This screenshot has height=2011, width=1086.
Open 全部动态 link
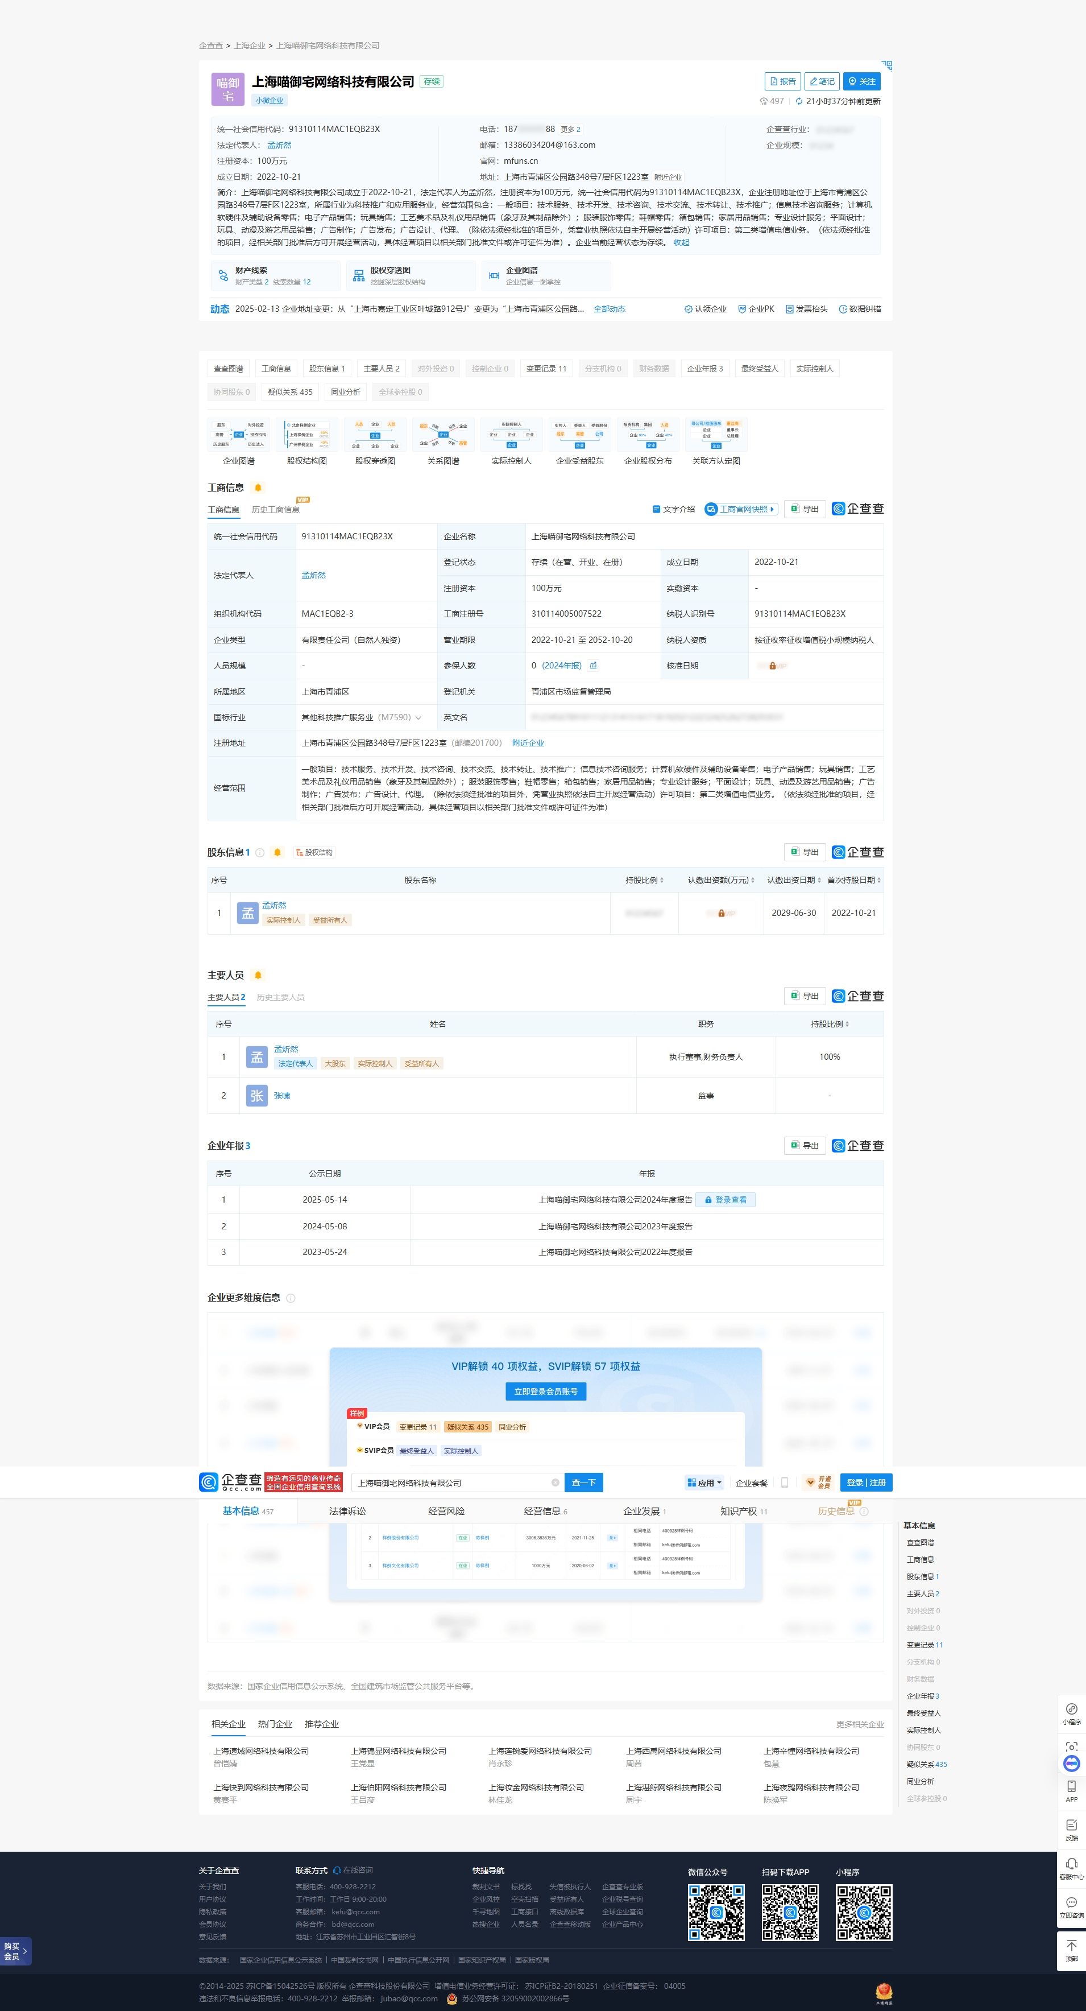point(610,309)
